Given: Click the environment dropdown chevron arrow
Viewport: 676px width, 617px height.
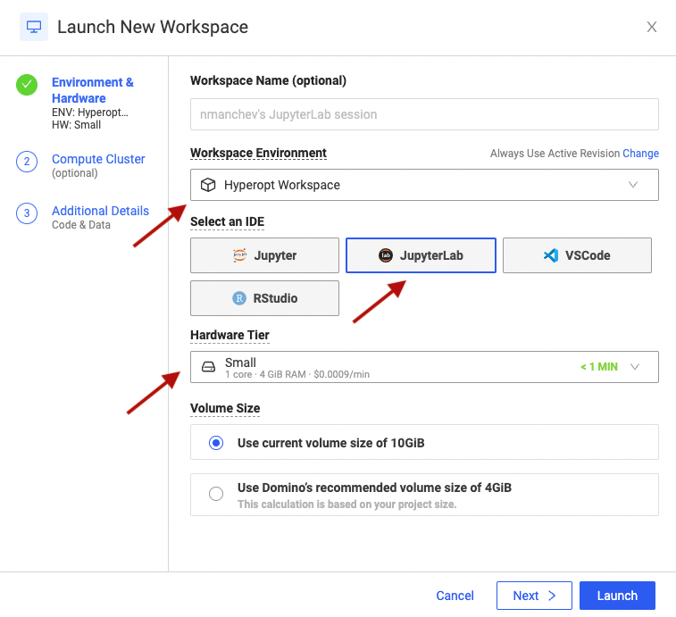Looking at the screenshot, I should click(x=633, y=185).
